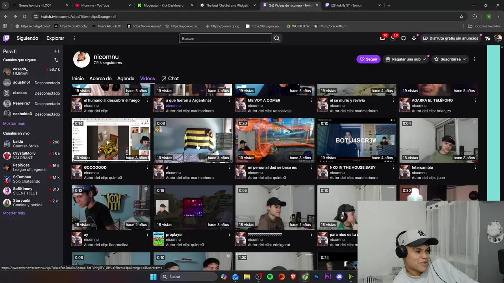Image resolution: width=504 pixels, height=283 pixels.
Task: Open Chrome three-dot menu
Action: (x=498, y=17)
